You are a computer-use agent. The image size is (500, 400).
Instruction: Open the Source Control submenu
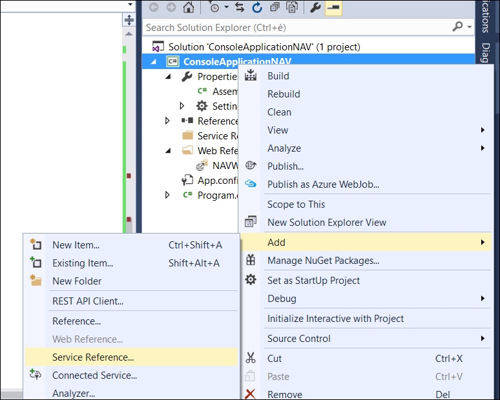(x=366, y=339)
